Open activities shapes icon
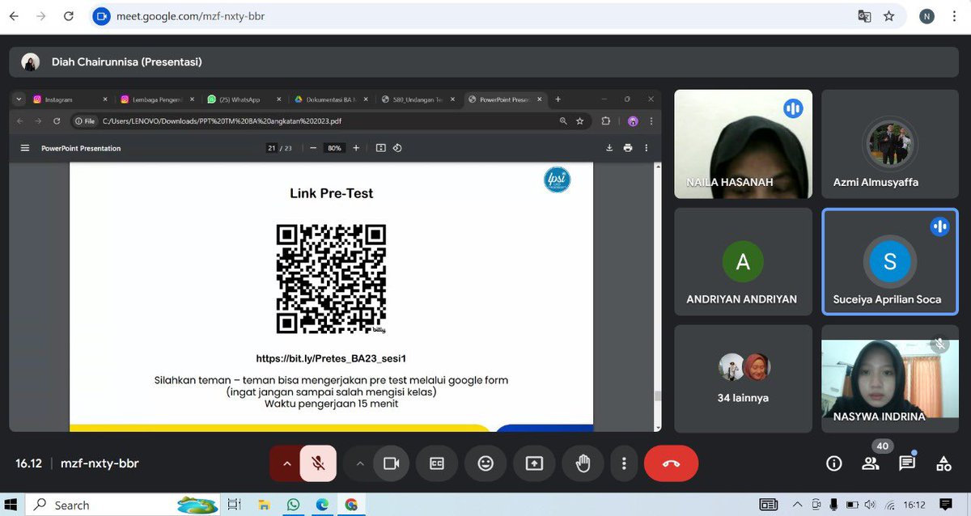Image resolution: width=971 pixels, height=516 pixels. (943, 463)
